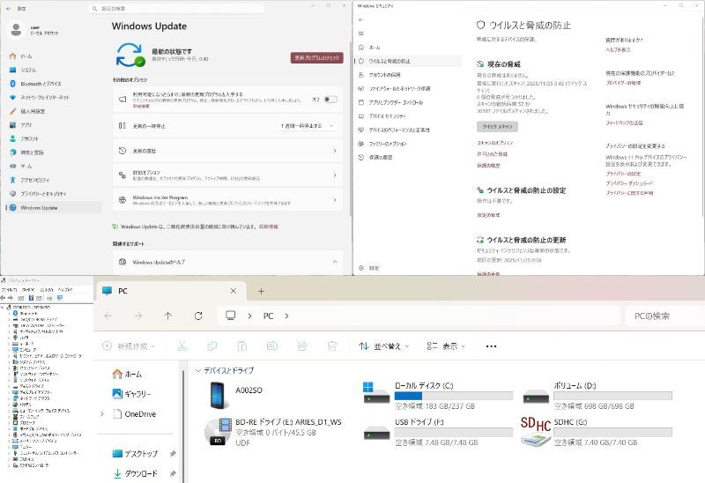The width and height of the screenshot is (705, 483).
Task: Click the クイック スキャン button
Action: [x=497, y=127]
